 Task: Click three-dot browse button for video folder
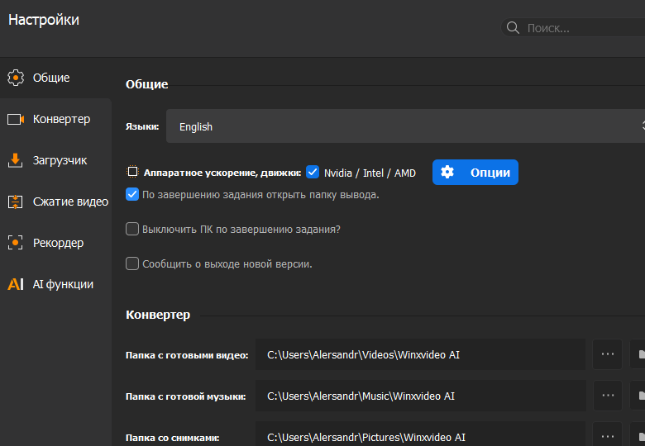click(608, 354)
